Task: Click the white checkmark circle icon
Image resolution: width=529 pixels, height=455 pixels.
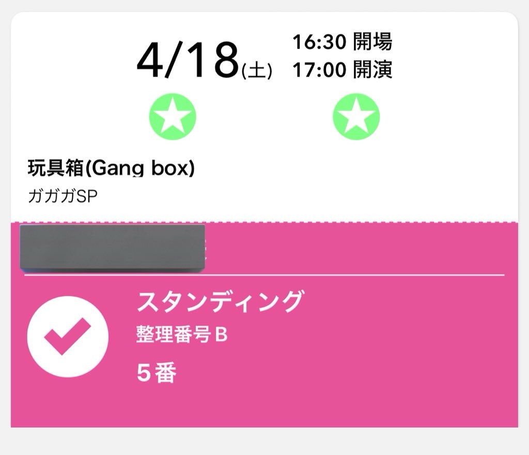Action: [68, 337]
